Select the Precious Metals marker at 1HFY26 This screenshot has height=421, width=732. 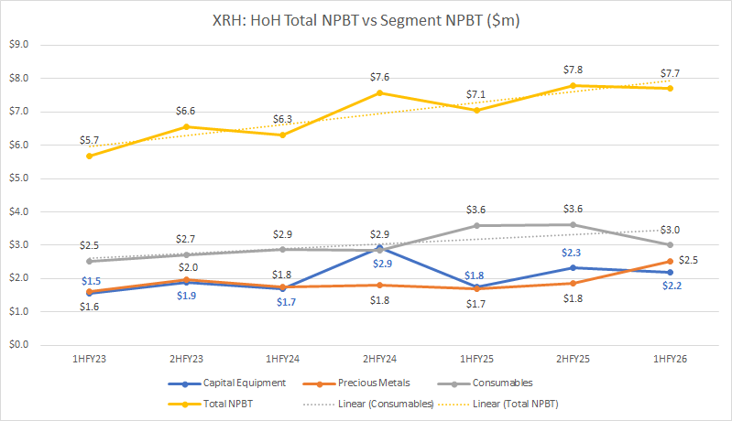coord(670,262)
